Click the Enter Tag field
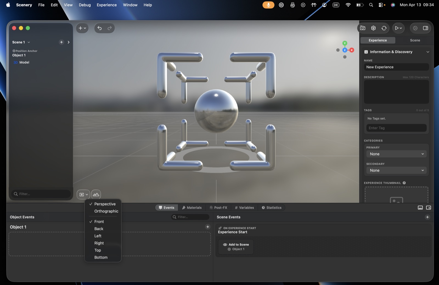 [x=396, y=128]
